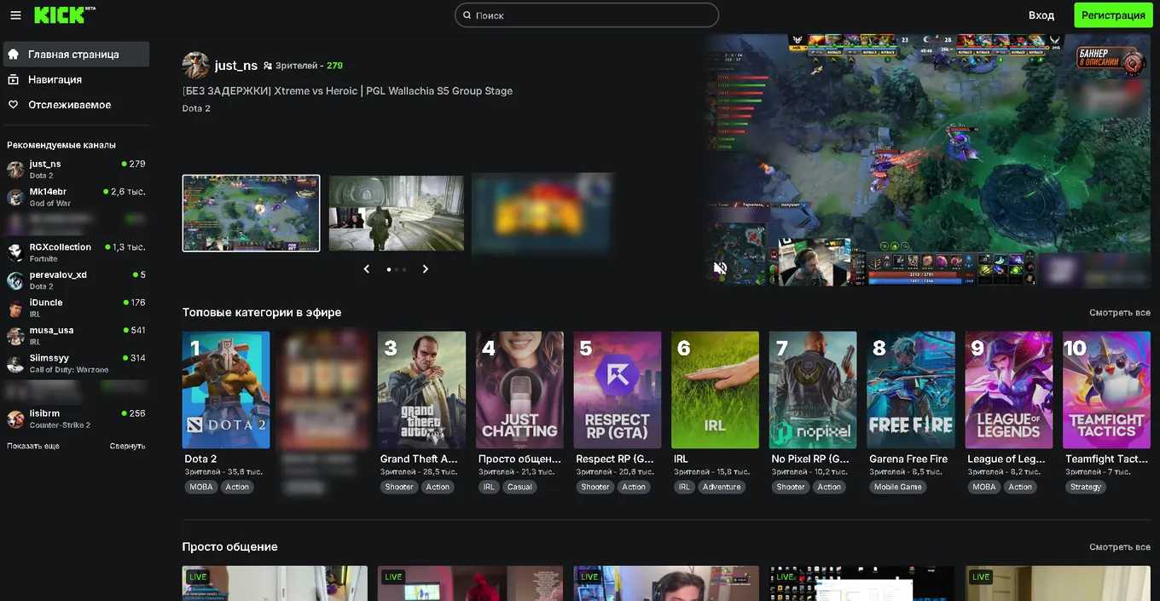1160x601 pixels.
Task: Go to next featured stream arrow
Action: coord(425,269)
